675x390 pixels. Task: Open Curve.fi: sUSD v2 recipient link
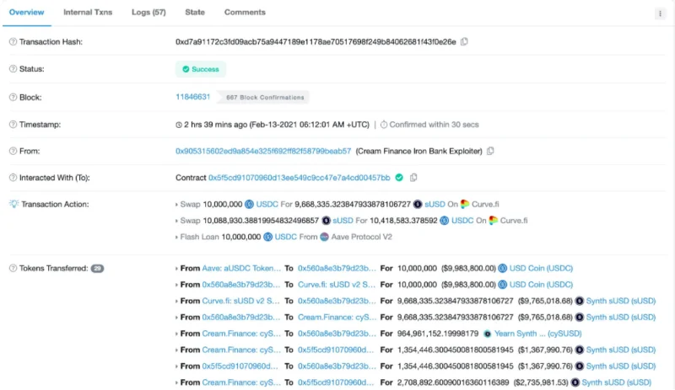[x=337, y=285]
